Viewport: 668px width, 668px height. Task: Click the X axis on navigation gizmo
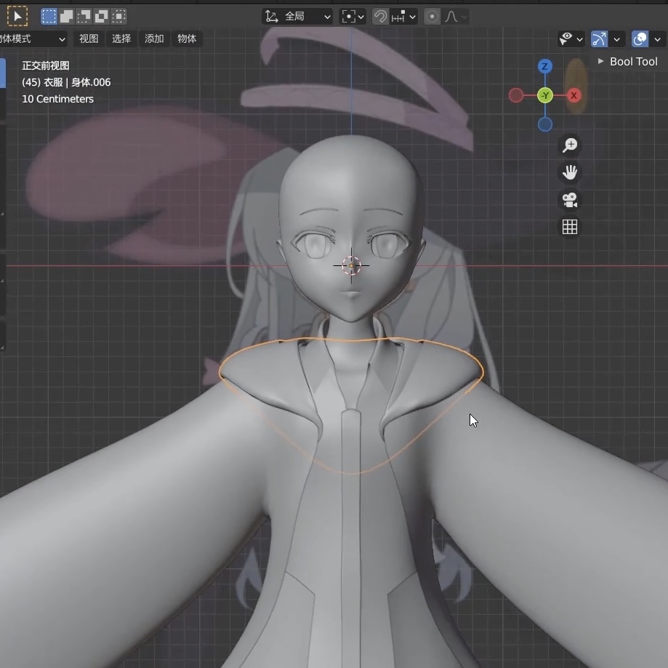pyautogui.click(x=574, y=95)
